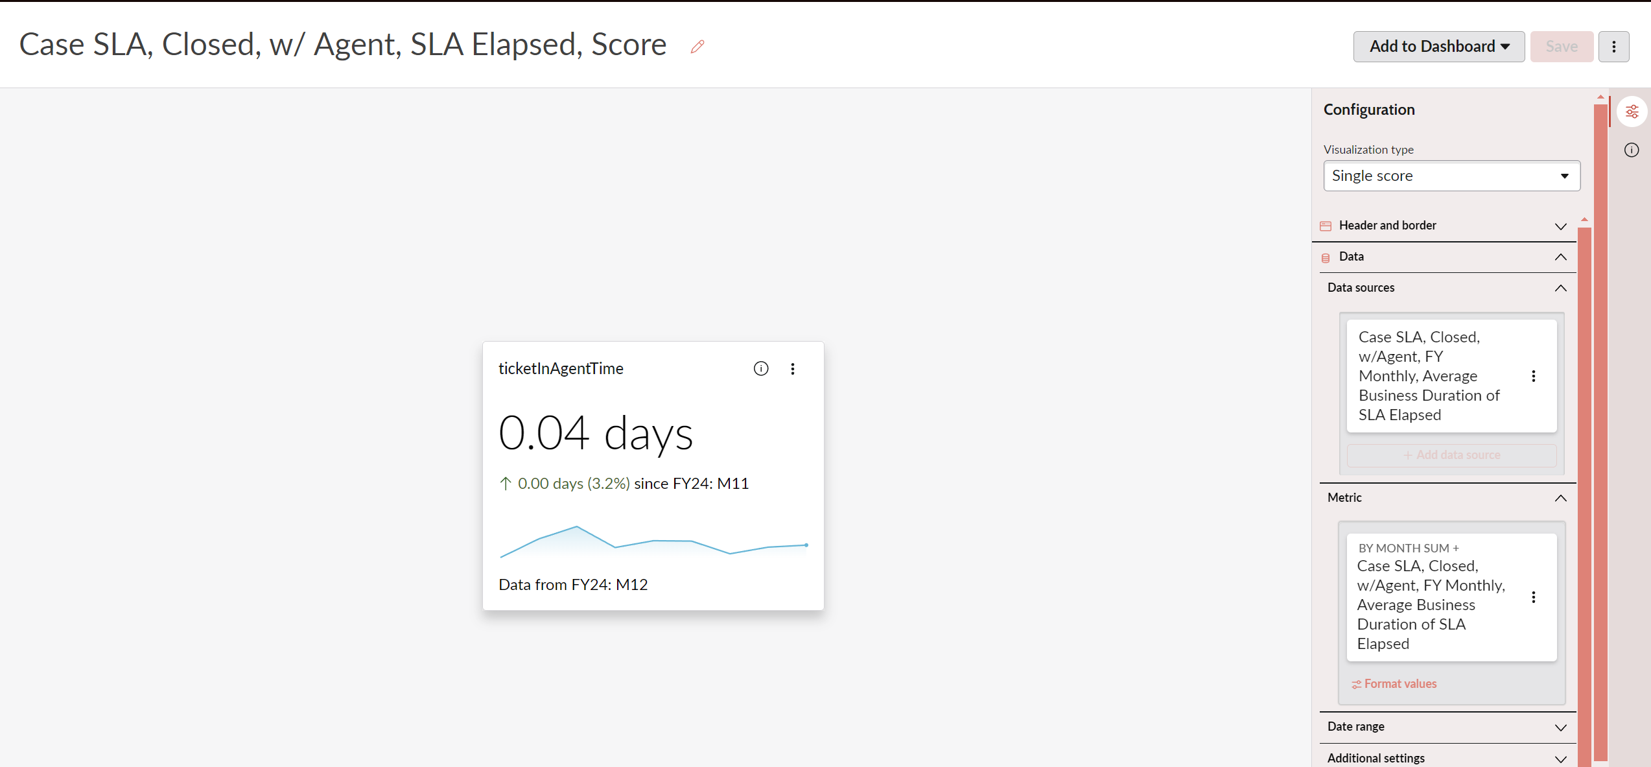Open the BY MONTH SUM metric card menu

pos(1533,597)
